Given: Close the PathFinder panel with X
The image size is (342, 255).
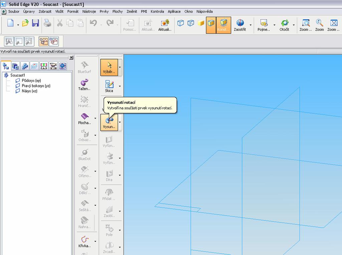Looking at the screenshot, I should point(71,57).
